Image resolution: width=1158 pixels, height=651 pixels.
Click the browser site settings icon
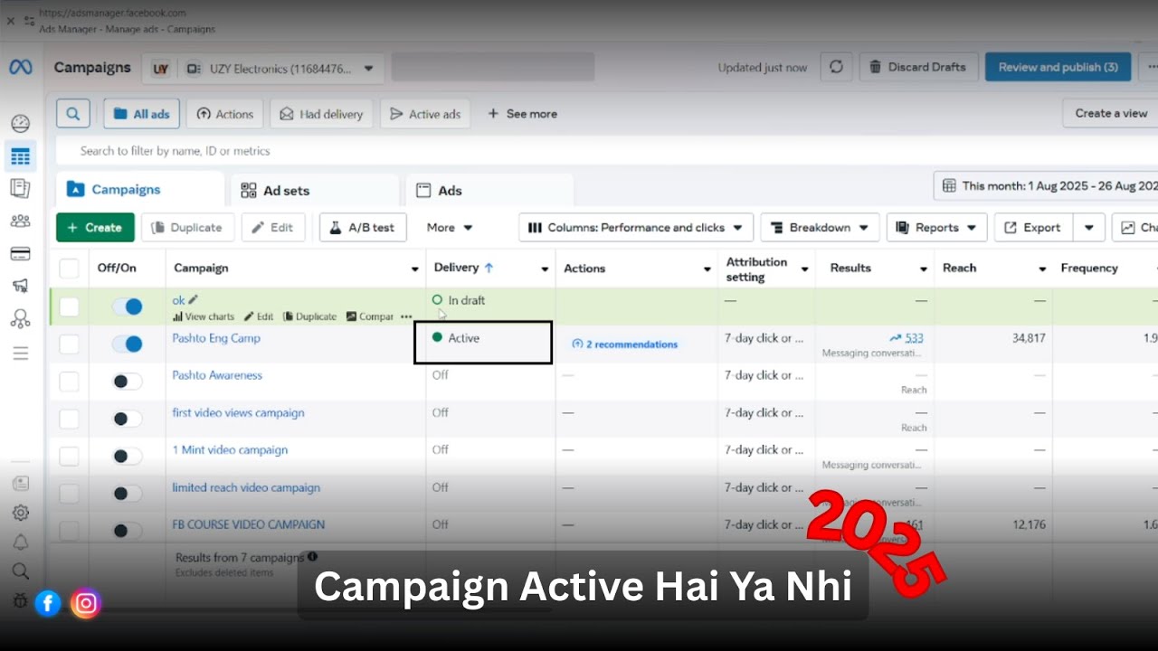29,20
